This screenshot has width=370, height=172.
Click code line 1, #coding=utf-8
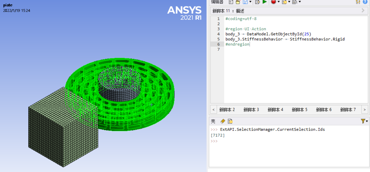pyautogui.click(x=241, y=19)
